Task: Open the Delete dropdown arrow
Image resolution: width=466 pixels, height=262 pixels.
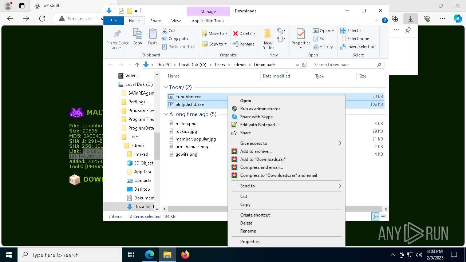Action: click(254, 33)
